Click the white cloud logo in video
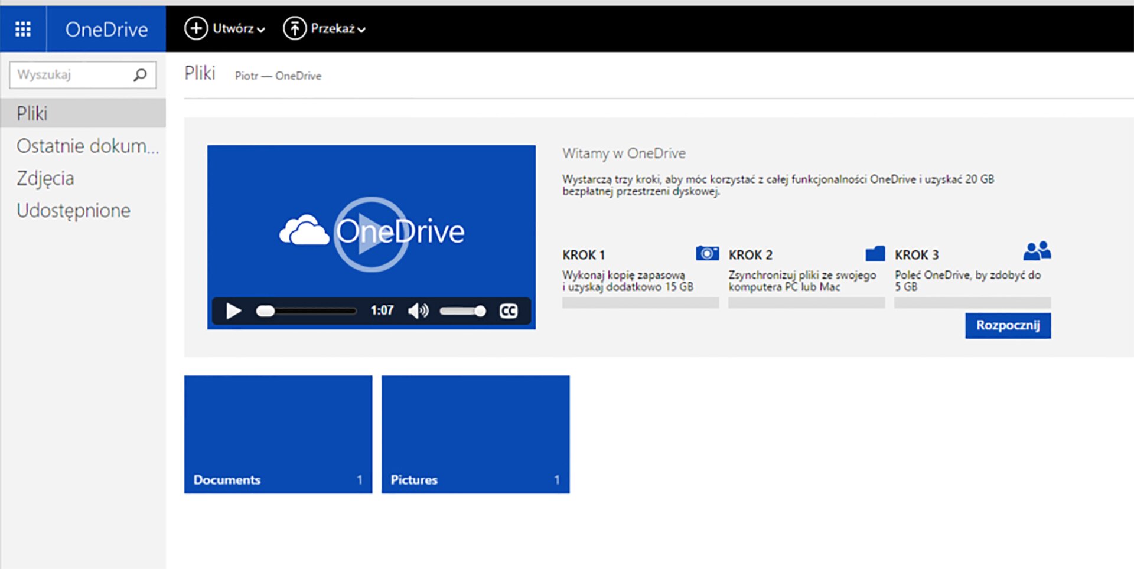Screen dimensions: 1134x569 point(304,230)
